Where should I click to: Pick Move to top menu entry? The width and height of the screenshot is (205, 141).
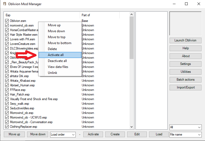[x=57, y=37]
